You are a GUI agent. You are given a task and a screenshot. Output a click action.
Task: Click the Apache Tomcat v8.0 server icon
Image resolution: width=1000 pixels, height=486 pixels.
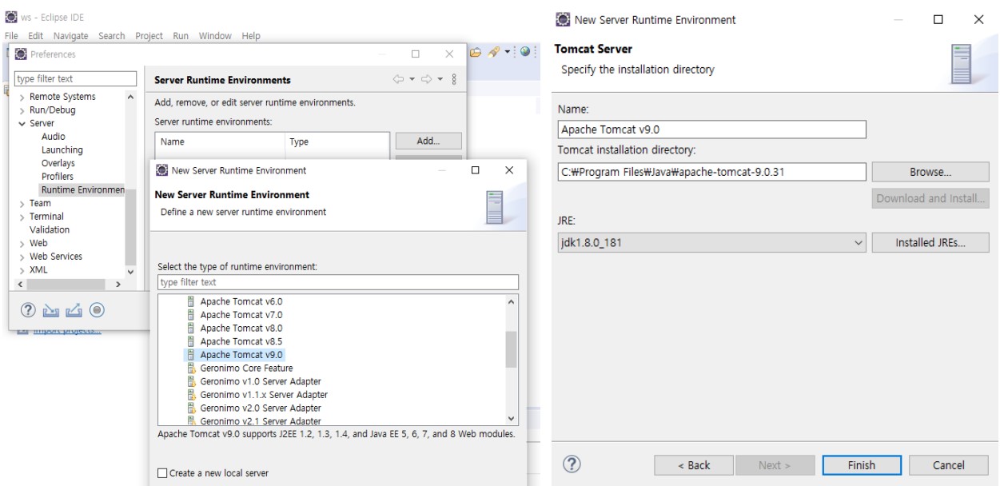pyautogui.click(x=190, y=328)
